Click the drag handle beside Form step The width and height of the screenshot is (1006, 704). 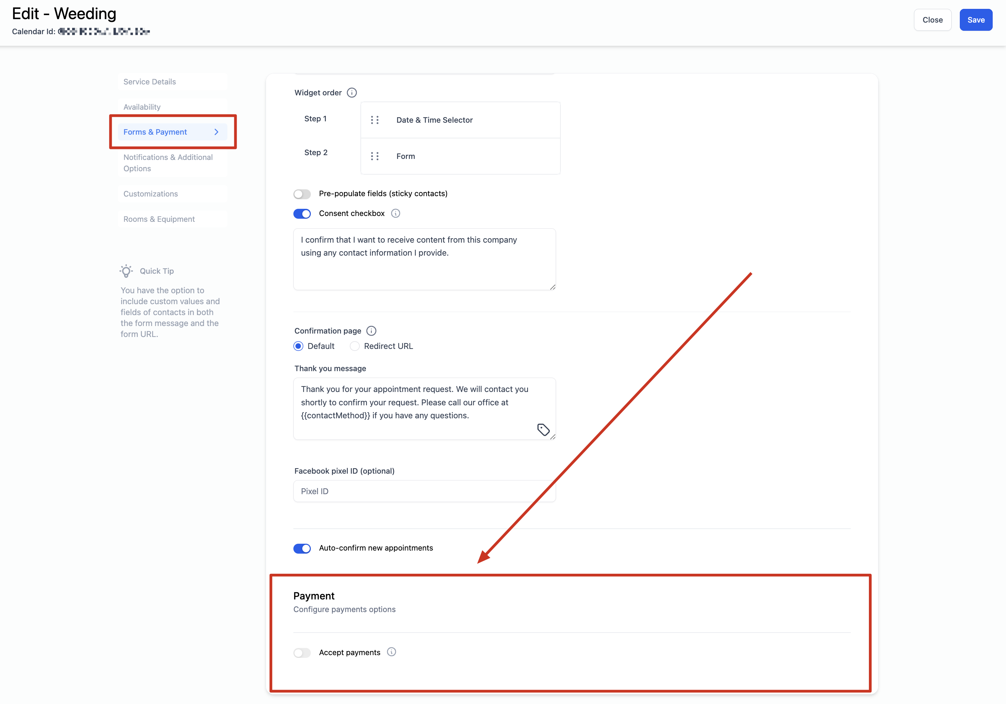coord(375,156)
